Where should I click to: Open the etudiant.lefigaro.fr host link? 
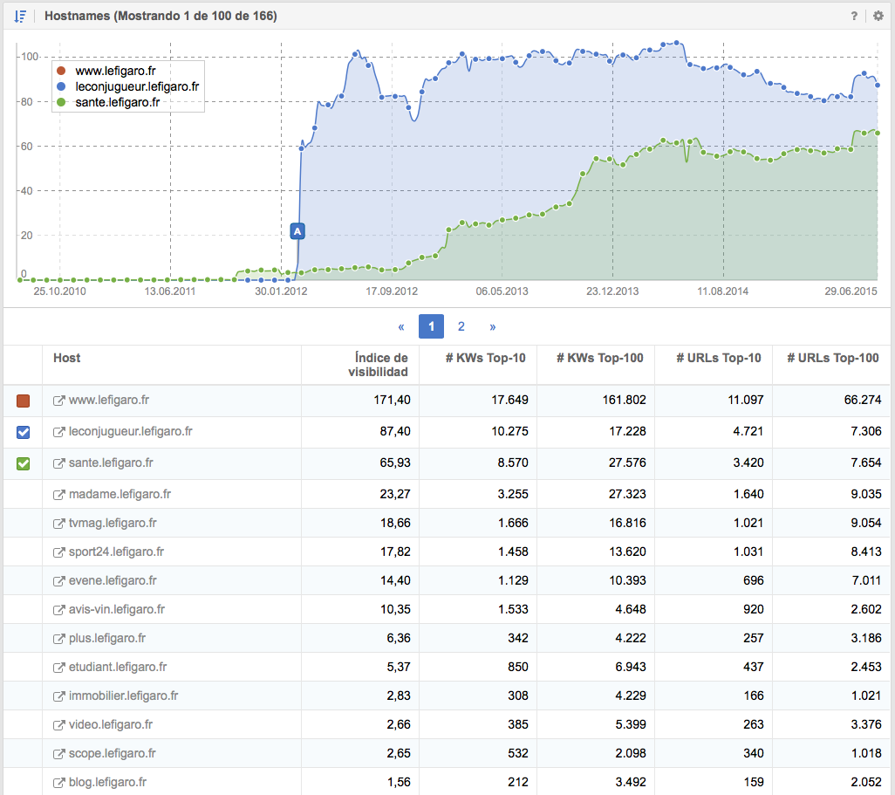[x=118, y=668]
